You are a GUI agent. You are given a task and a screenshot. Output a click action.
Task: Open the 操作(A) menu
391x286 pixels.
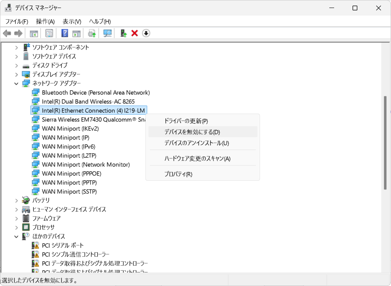tap(45, 21)
